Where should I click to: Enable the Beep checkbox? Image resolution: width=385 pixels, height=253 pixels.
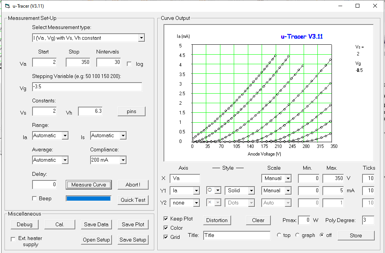point(35,198)
